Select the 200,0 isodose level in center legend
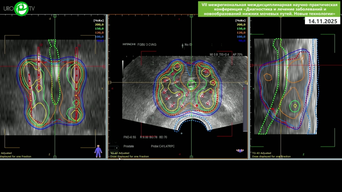This screenshot has width=342, height=192. click(241, 25)
